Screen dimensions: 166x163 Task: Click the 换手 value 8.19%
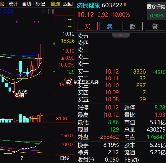[111, 145]
